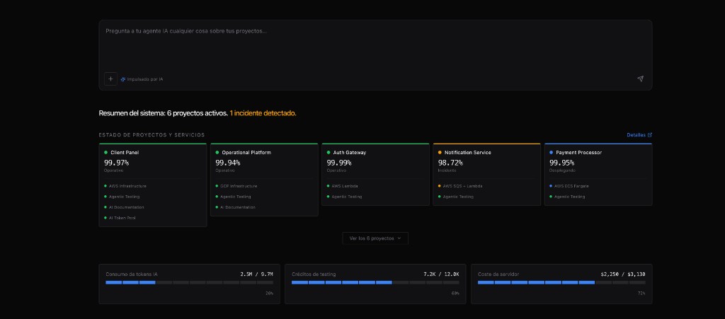Click Agentic Testing in Payment Processor card
This screenshot has height=319, width=725.
(570, 197)
